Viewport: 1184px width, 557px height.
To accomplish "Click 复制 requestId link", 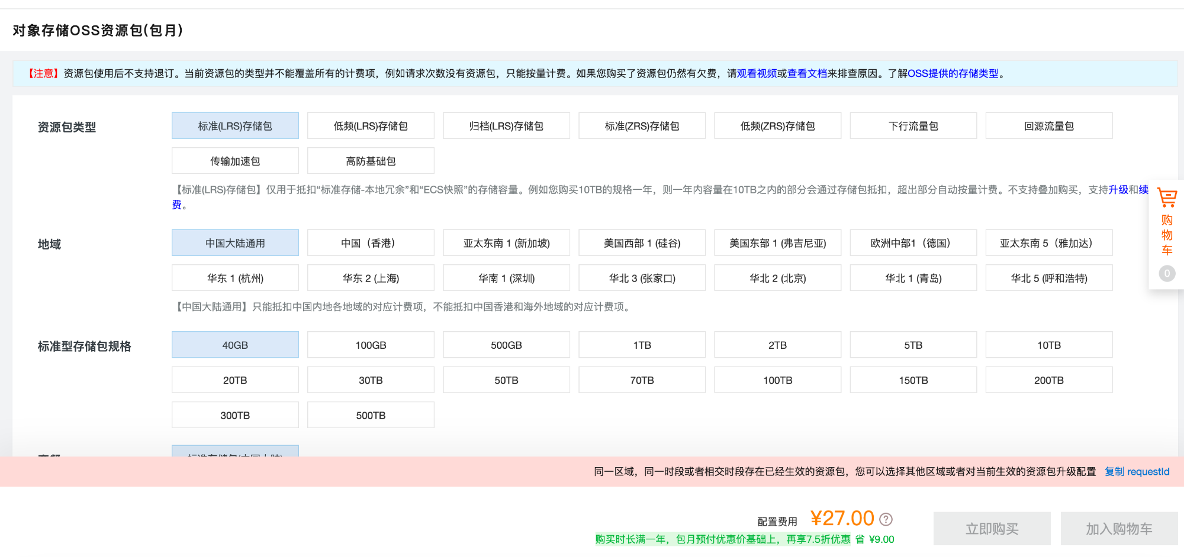I will (x=1137, y=471).
